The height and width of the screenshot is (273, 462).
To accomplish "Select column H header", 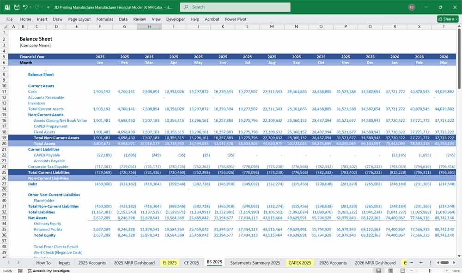I will point(149,26).
